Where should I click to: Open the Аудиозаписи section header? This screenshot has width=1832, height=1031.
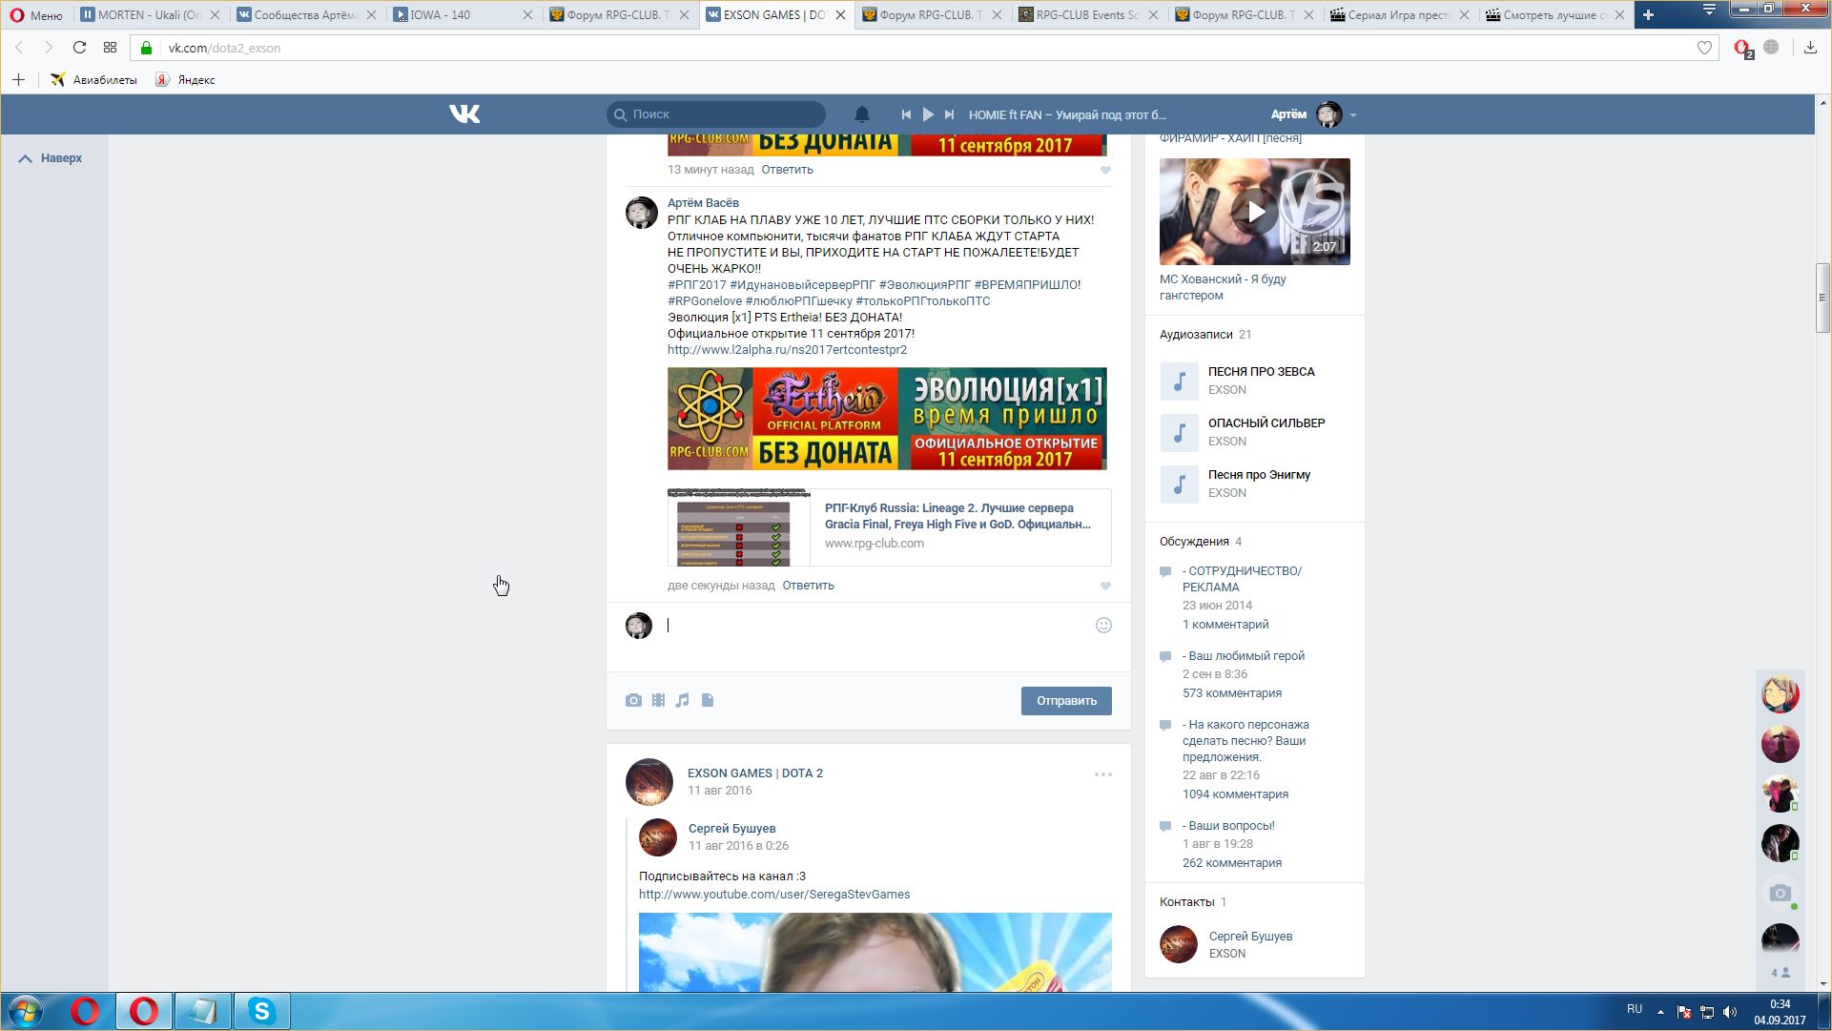point(1205,335)
